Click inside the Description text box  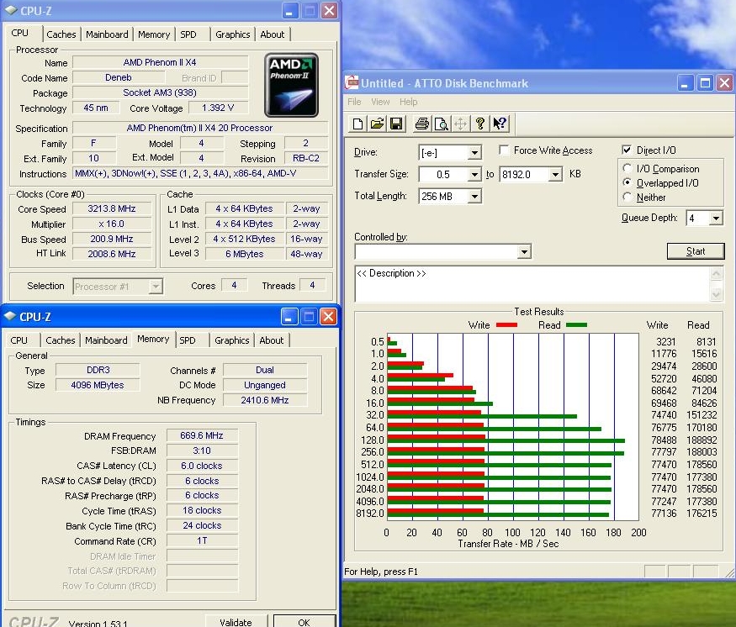click(x=532, y=284)
